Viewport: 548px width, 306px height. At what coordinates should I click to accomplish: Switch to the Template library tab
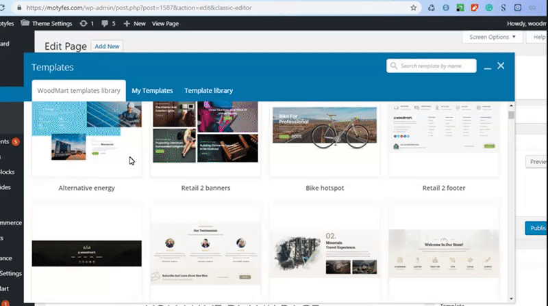click(x=209, y=91)
